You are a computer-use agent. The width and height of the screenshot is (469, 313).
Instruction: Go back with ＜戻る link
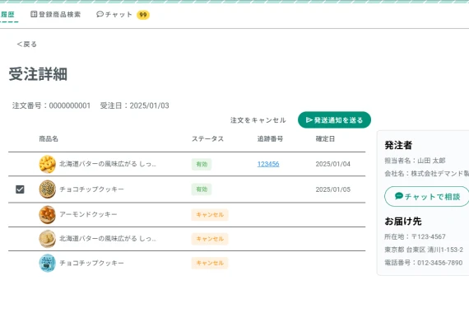(27, 44)
